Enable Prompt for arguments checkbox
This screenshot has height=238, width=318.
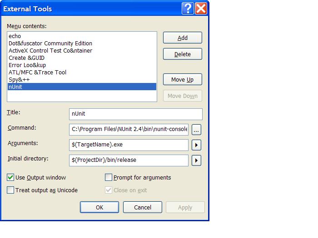click(109, 178)
